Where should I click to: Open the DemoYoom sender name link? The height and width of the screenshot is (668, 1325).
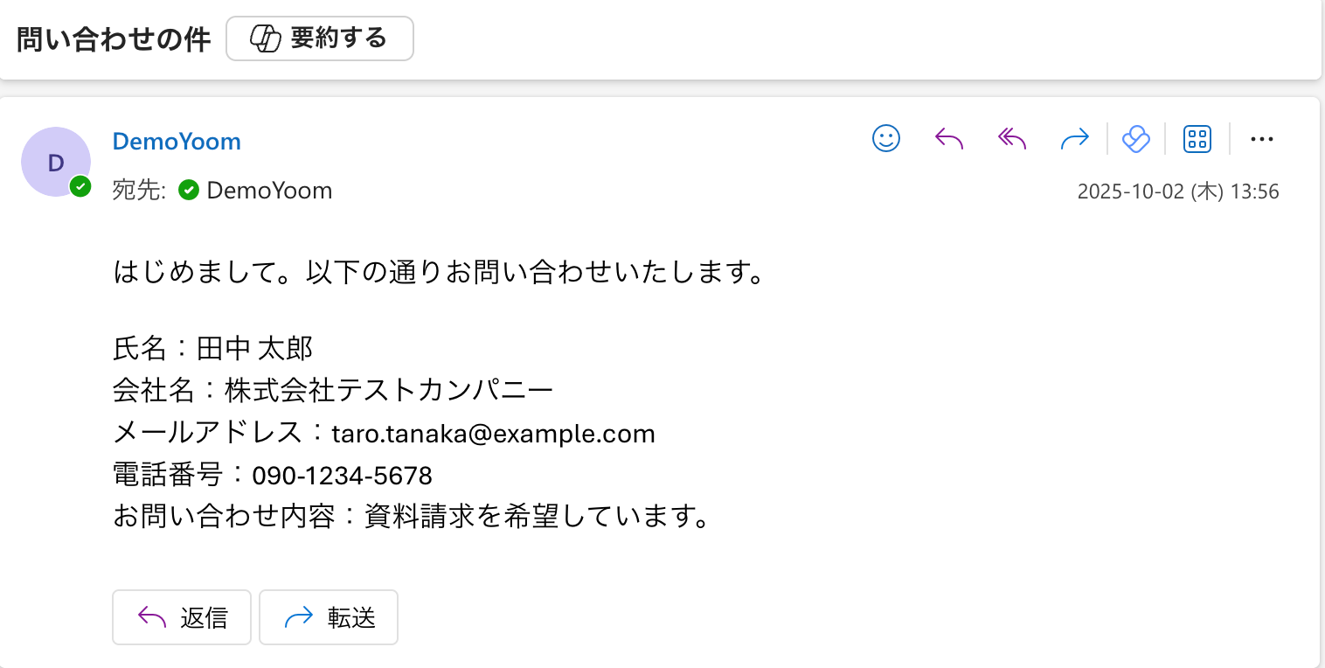point(177,142)
